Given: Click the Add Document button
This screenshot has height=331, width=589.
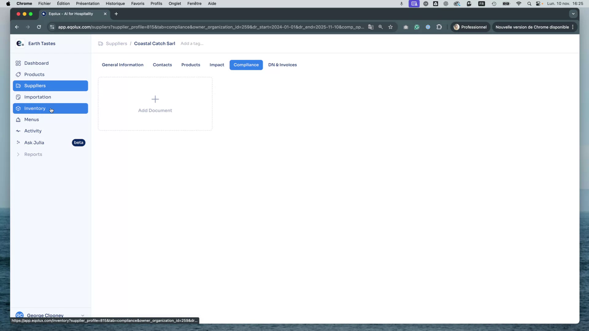Looking at the screenshot, I should [x=155, y=104].
